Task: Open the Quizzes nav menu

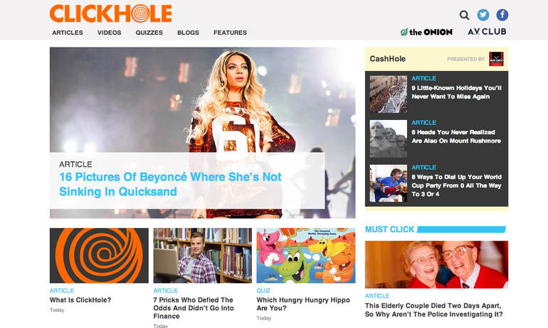Action: click(149, 33)
